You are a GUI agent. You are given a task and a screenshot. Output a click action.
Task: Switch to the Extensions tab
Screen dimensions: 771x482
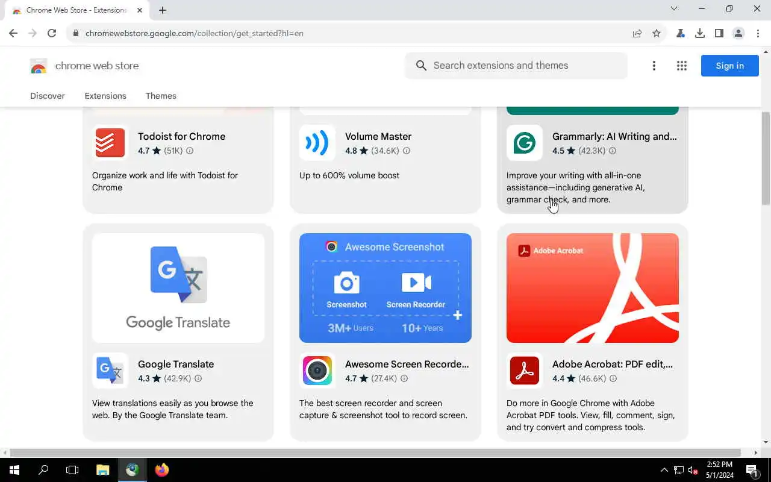tap(105, 96)
